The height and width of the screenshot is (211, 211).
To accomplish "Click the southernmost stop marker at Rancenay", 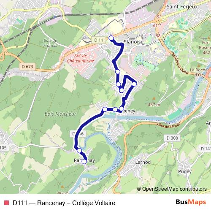I will point(84,162).
